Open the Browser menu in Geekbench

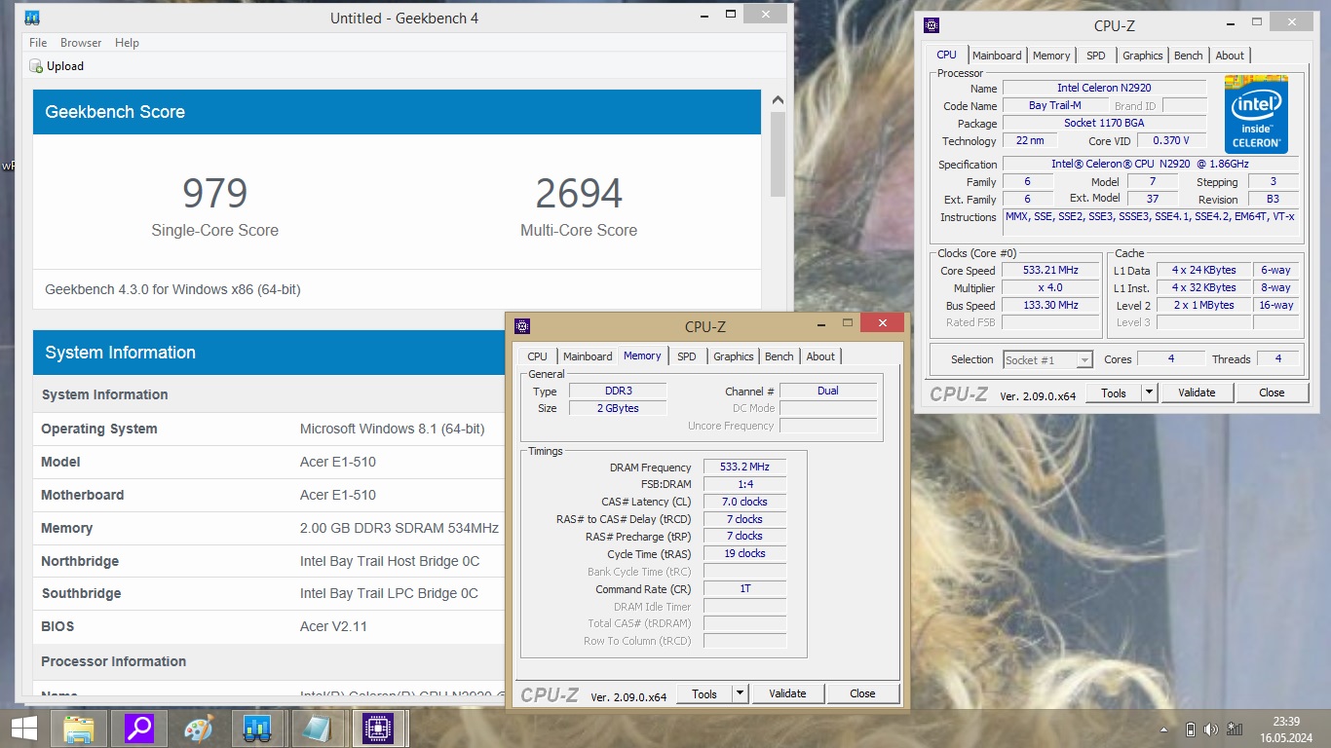81,43
